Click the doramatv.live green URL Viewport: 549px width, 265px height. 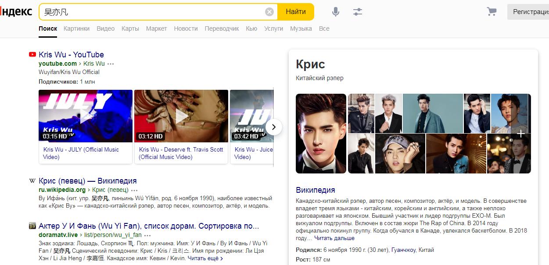[x=58, y=236]
